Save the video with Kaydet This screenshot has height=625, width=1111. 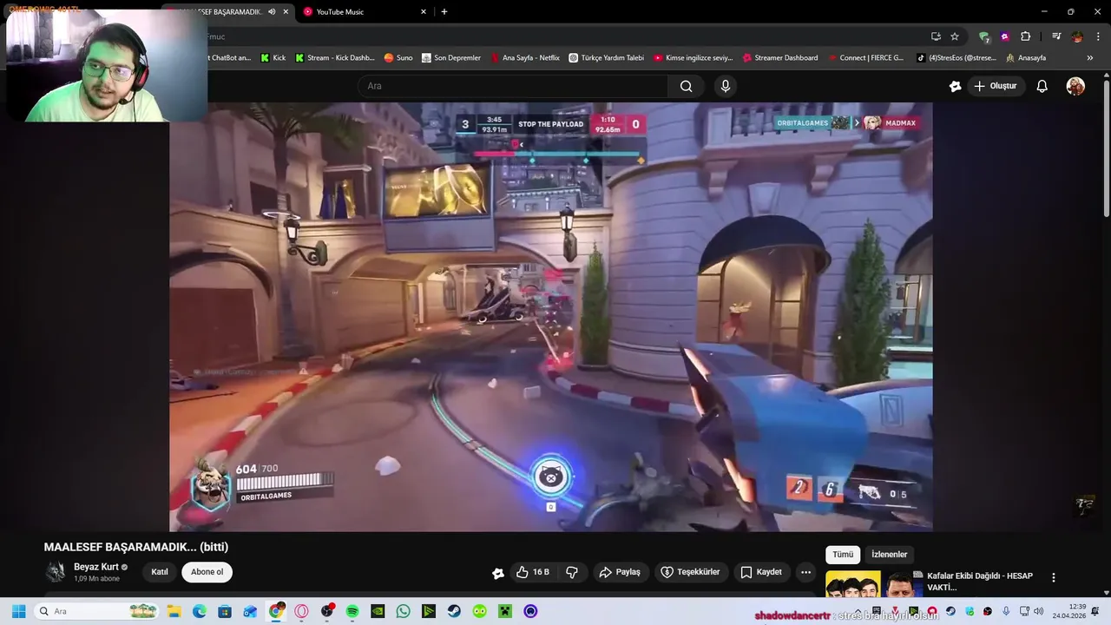point(760,572)
